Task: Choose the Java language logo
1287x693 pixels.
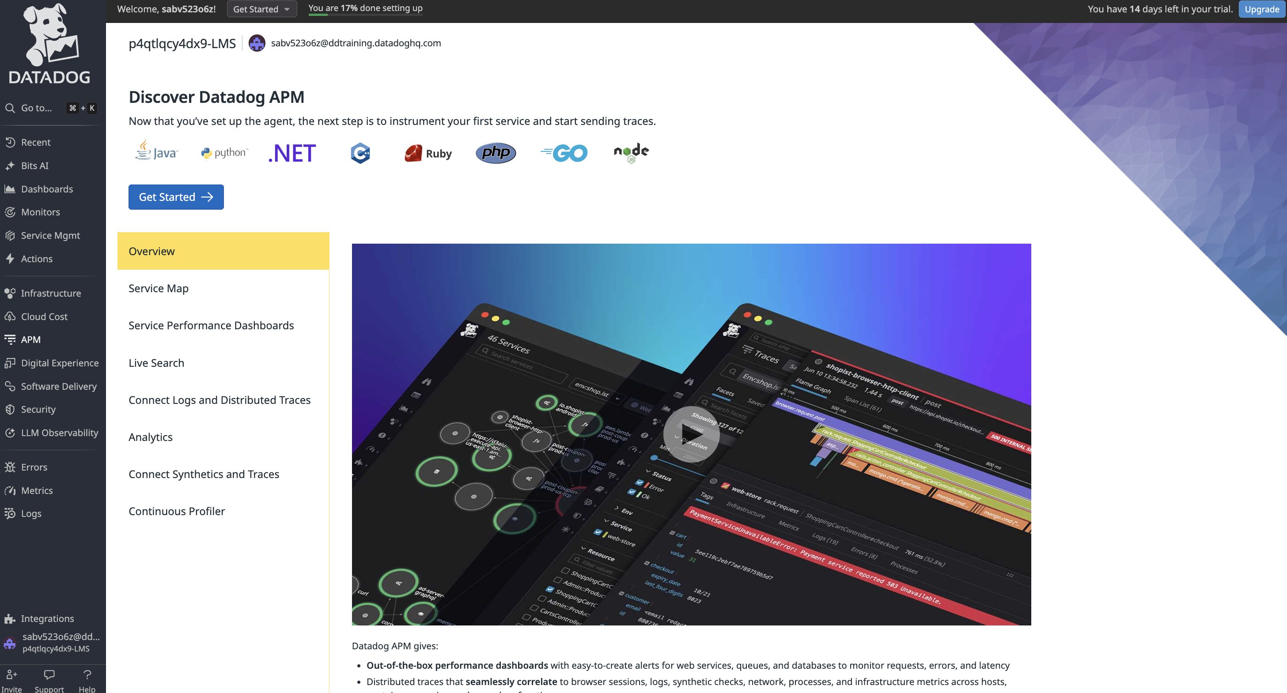Action: tap(156, 151)
